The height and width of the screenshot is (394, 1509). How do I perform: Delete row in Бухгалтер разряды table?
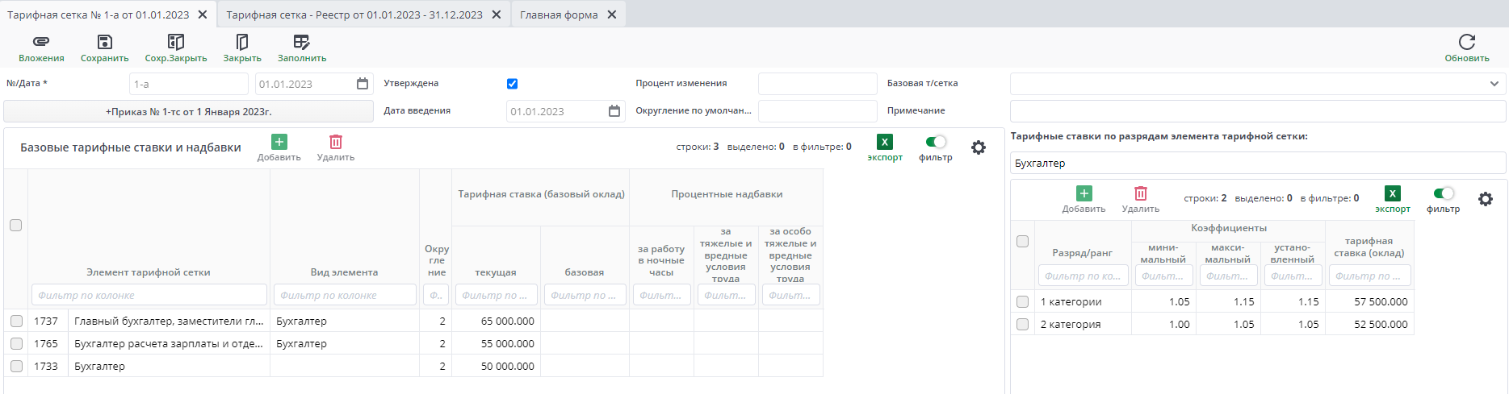1141,193
